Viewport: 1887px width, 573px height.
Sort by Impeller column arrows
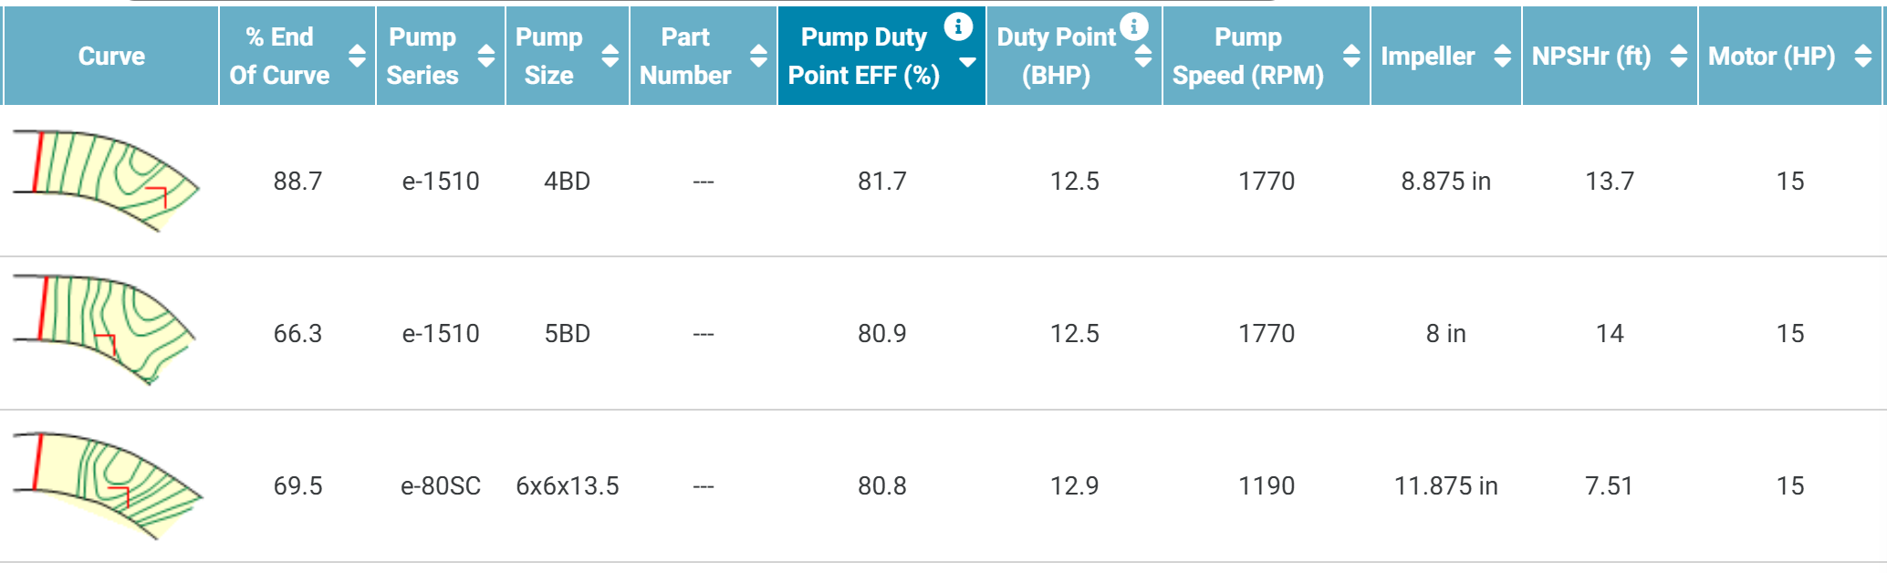pyautogui.click(x=1502, y=57)
